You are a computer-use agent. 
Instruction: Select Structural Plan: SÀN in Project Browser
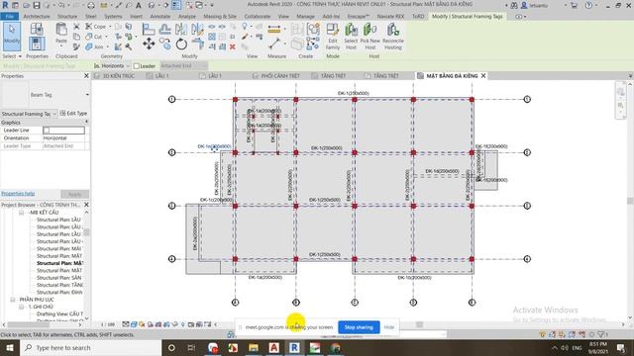[x=59, y=278]
